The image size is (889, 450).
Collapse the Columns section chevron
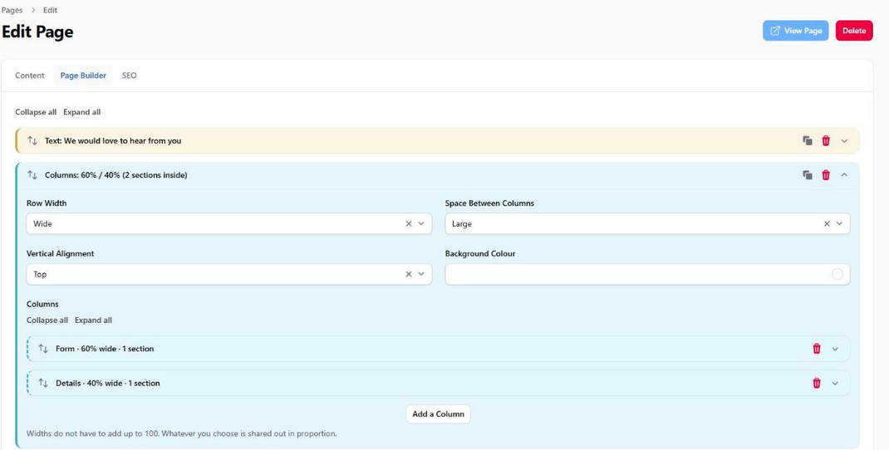click(x=844, y=175)
